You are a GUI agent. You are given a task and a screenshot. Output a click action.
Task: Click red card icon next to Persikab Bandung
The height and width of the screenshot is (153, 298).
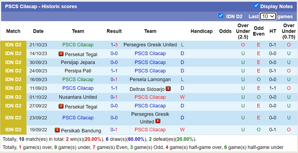[57, 130]
